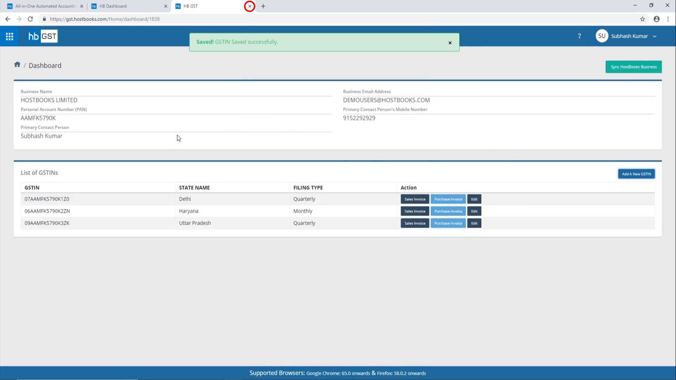676x380 pixels.
Task: Restore down the browser window
Action: pos(651,5)
